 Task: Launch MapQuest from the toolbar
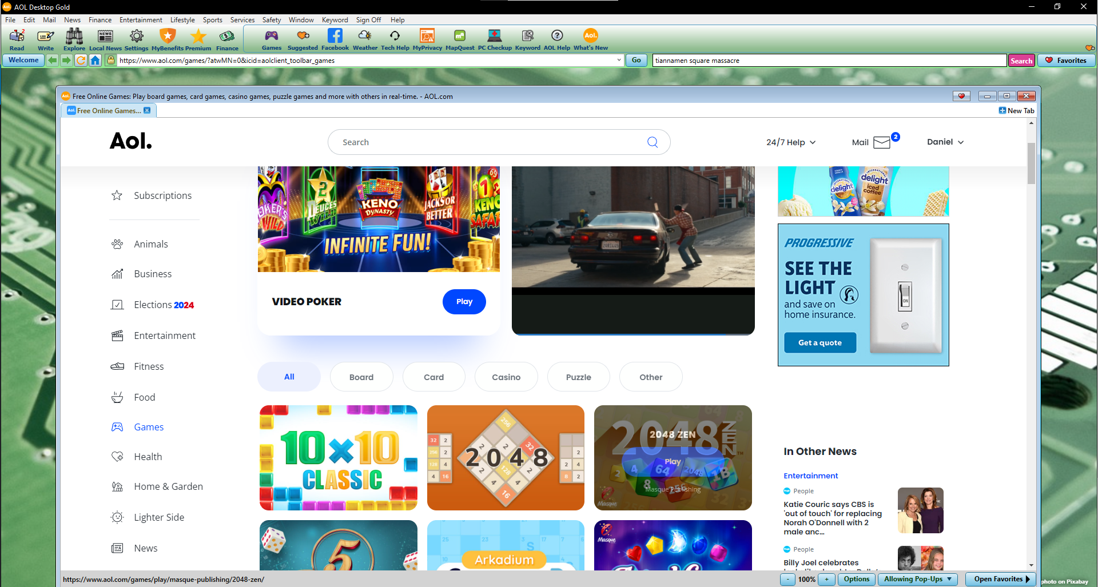click(x=460, y=39)
